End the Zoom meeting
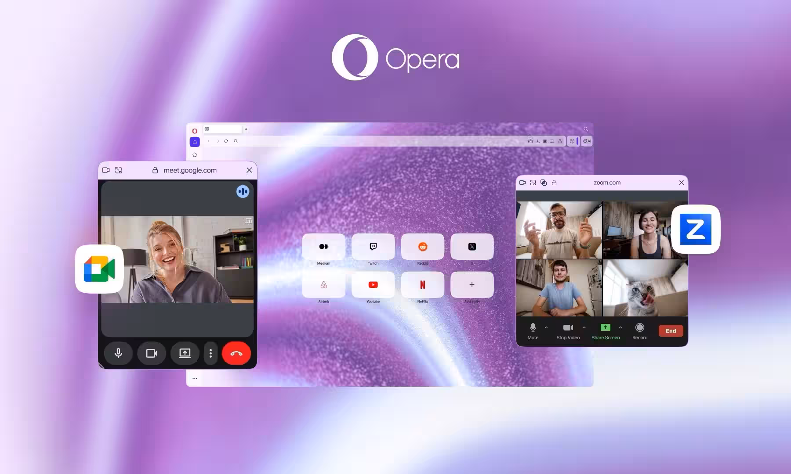Screen dimensions: 791x474 click(671, 331)
